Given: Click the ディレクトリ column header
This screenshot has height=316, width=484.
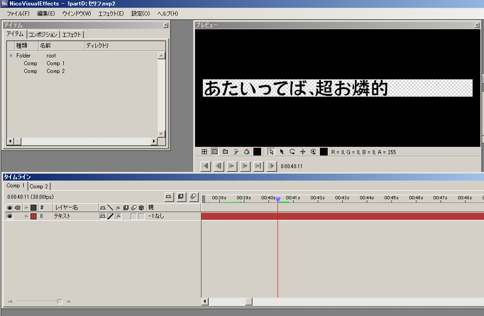Looking at the screenshot, I should point(125,46).
